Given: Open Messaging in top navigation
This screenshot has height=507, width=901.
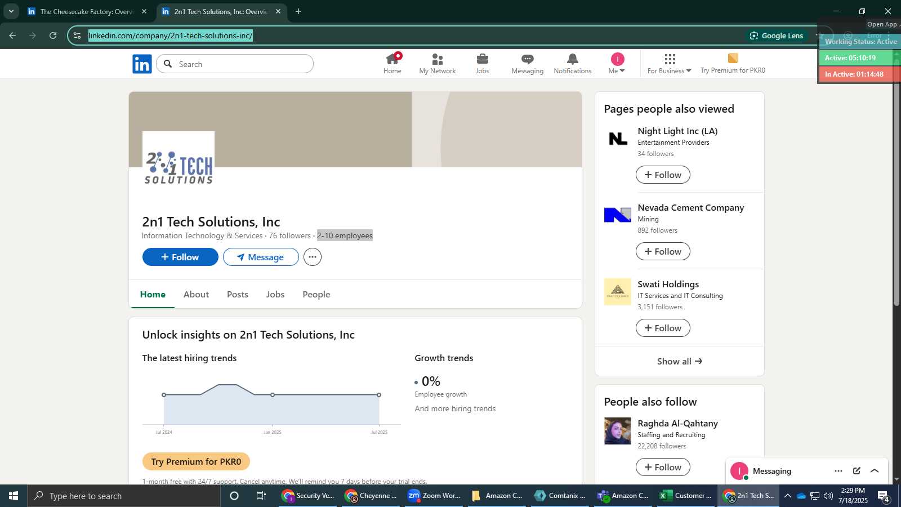Looking at the screenshot, I should (x=527, y=64).
